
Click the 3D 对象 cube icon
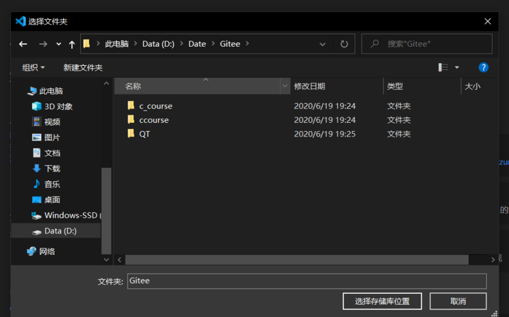pos(37,106)
